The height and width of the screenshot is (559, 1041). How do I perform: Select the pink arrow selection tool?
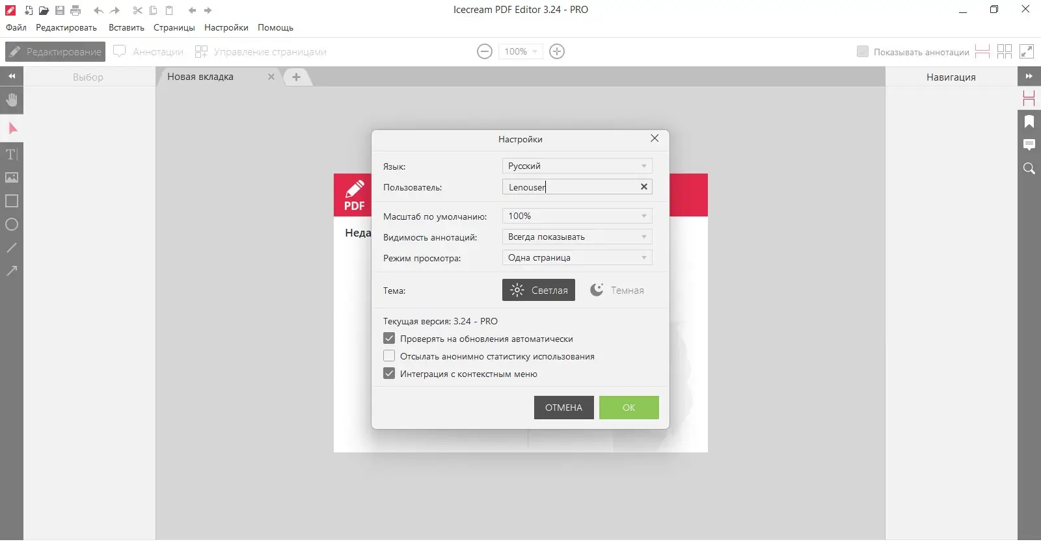click(12, 128)
